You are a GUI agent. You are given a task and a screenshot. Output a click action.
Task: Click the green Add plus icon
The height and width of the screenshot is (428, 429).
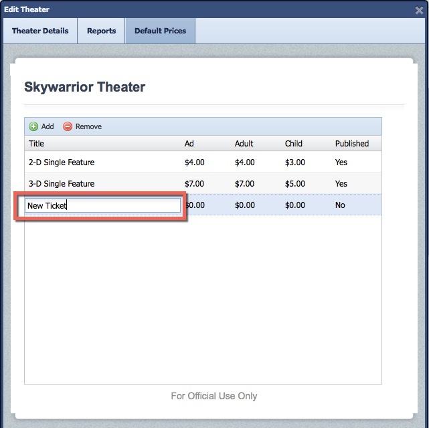pyautogui.click(x=33, y=126)
